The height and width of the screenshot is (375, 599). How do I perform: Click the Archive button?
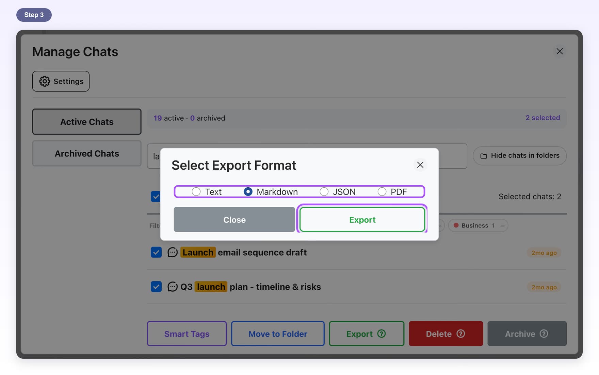coord(527,334)
